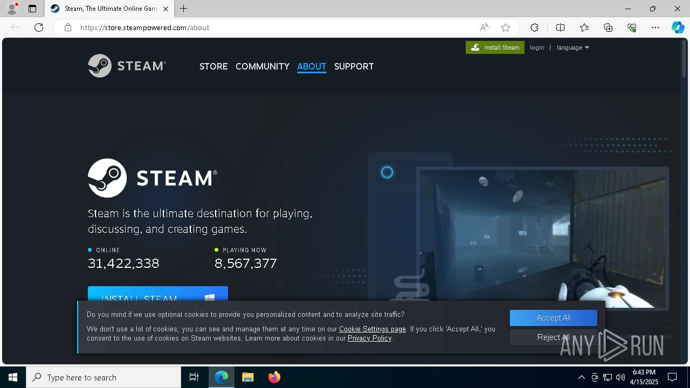Click the Portal game screenshot image
The image size is (690, 388).
pyautogui.click(x=542, y=240)
